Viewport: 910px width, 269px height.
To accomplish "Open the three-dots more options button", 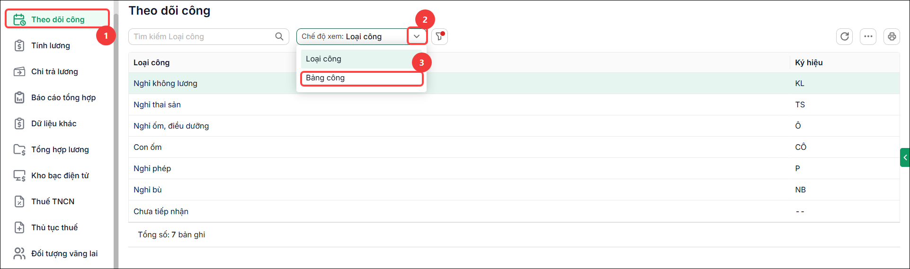I will coord(868,36).
